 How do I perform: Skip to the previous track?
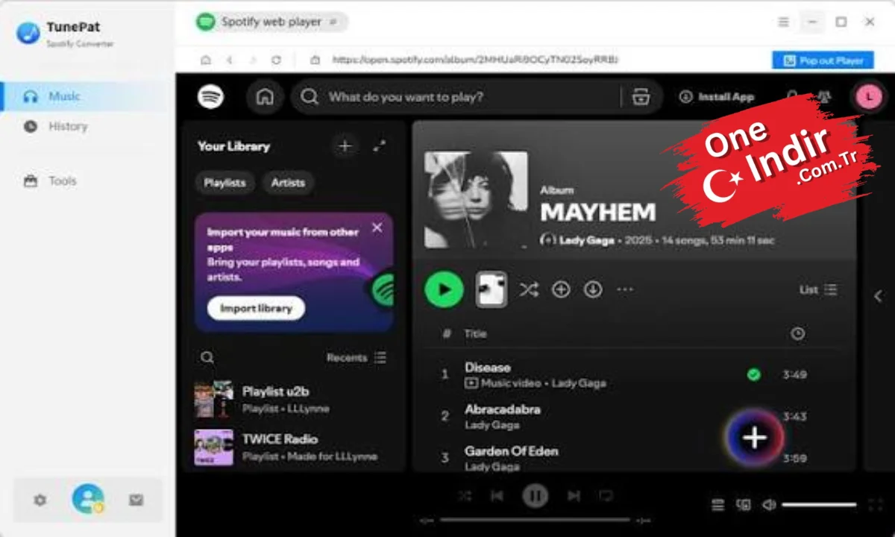click(x=497, y=495)
